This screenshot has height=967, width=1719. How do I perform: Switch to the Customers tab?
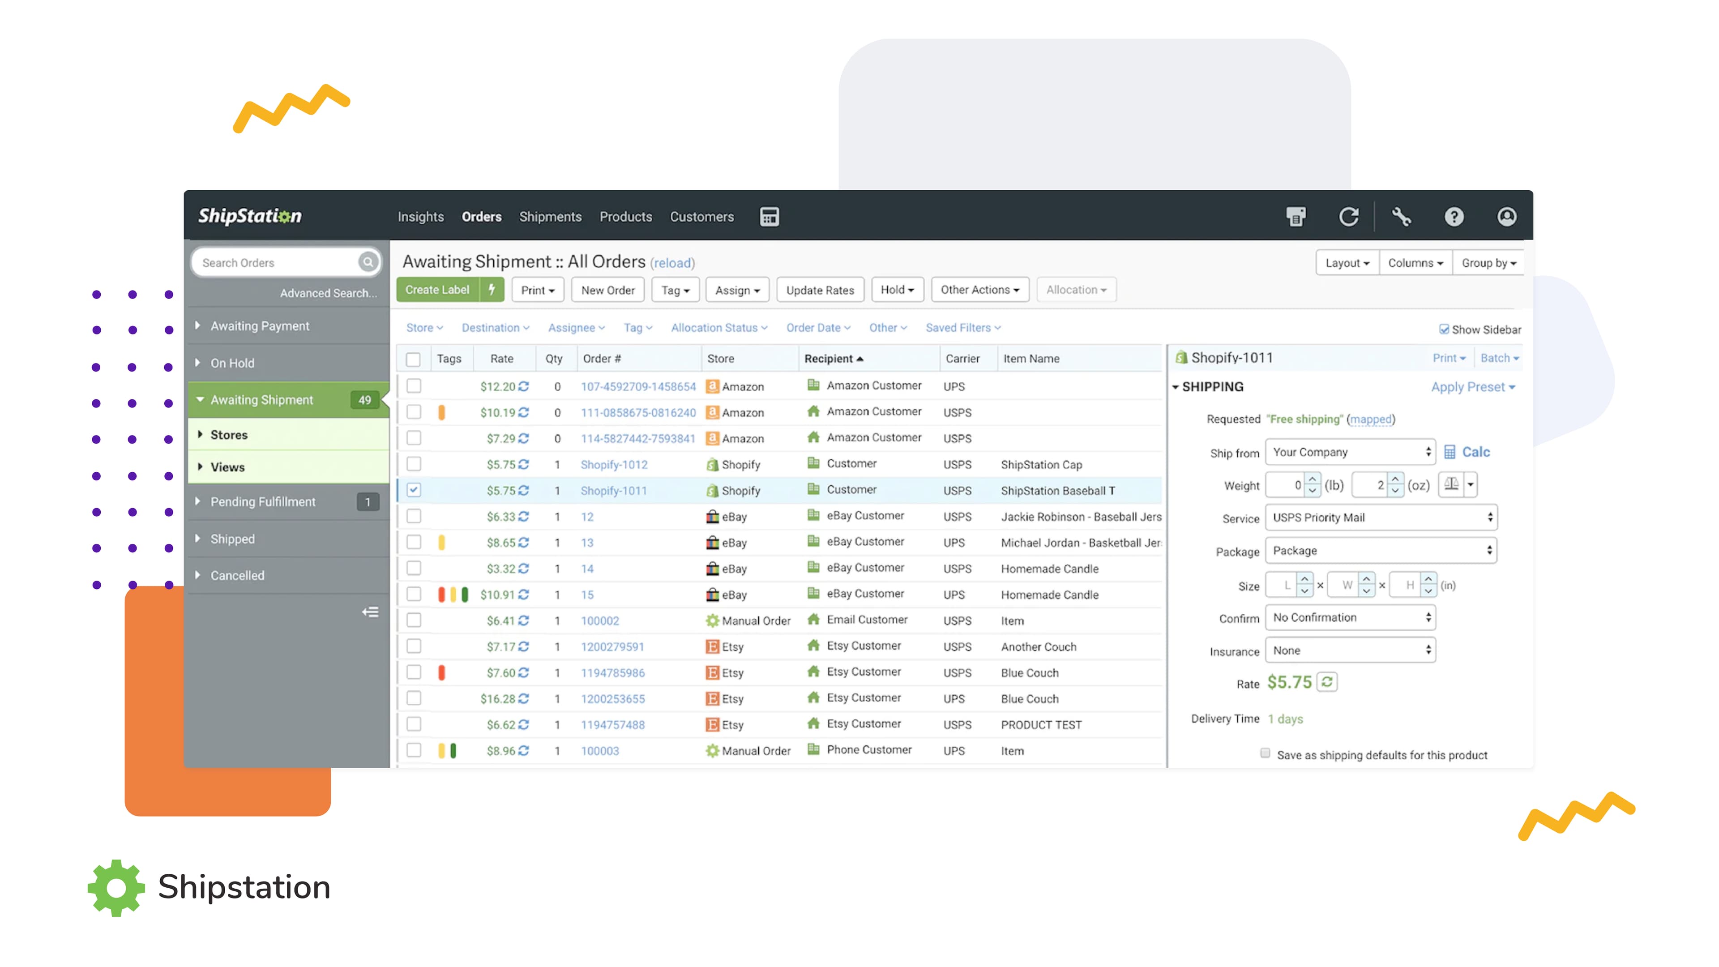(702, 217)
